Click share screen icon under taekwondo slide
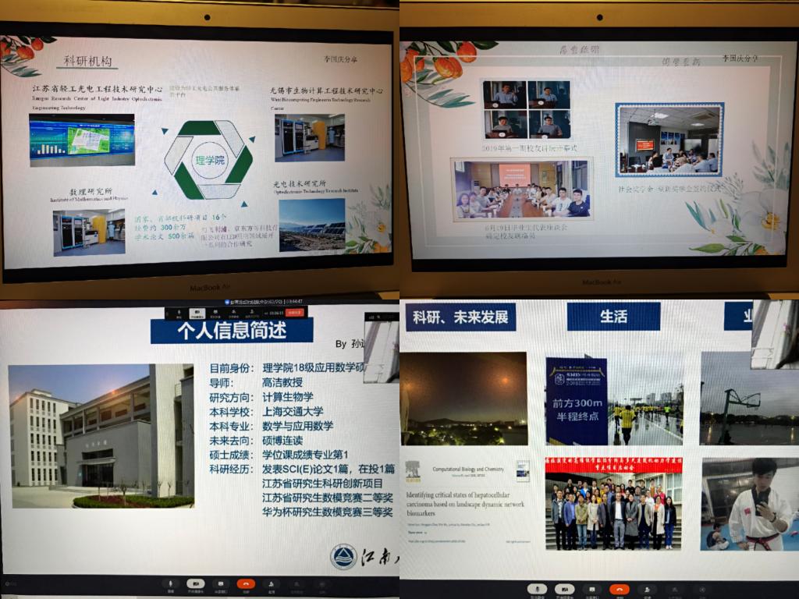Viewport: 799px width, 599px height. pos(592,589)
